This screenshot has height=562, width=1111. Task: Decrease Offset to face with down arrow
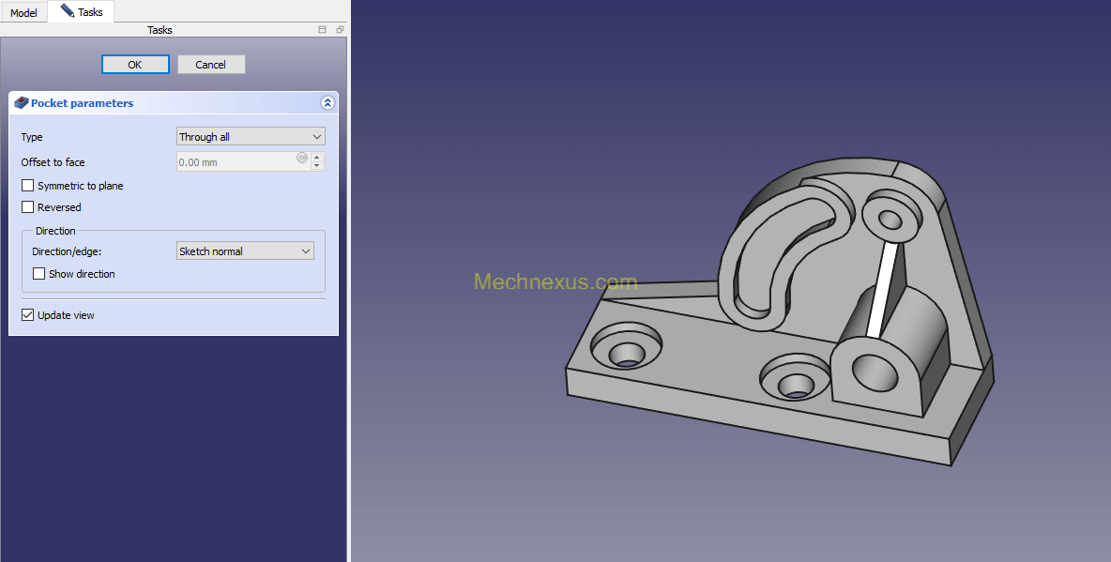pos(317,166)
